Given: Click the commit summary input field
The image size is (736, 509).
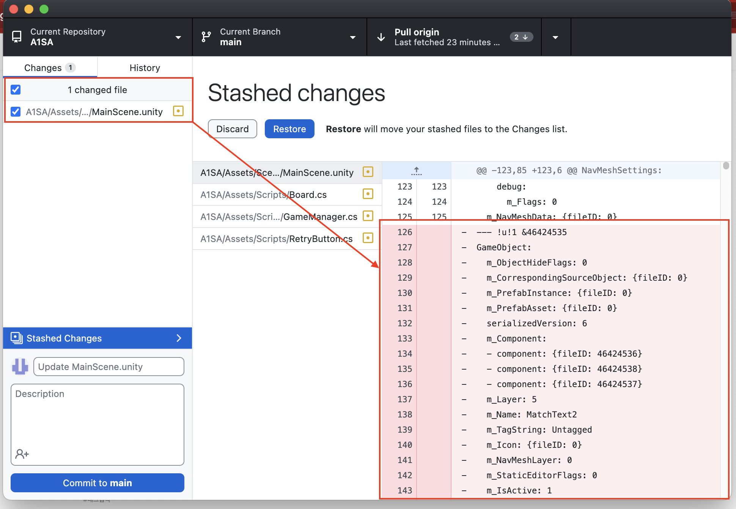Looking at the screenshot, I should point(109,367).
